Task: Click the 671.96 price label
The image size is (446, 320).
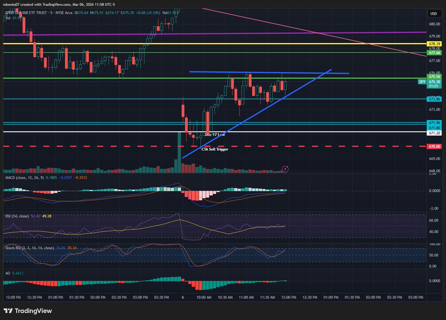Action: (x=434, y=123)
